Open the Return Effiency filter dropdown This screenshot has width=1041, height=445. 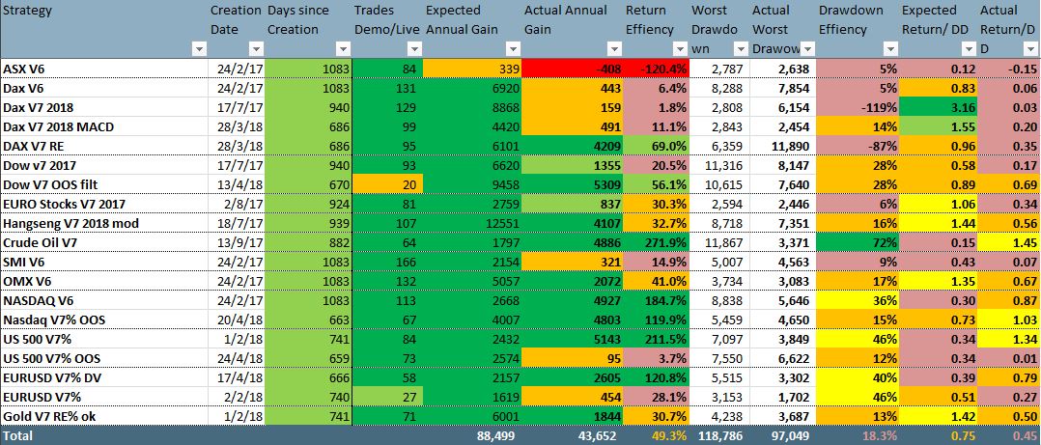[679, 50]
